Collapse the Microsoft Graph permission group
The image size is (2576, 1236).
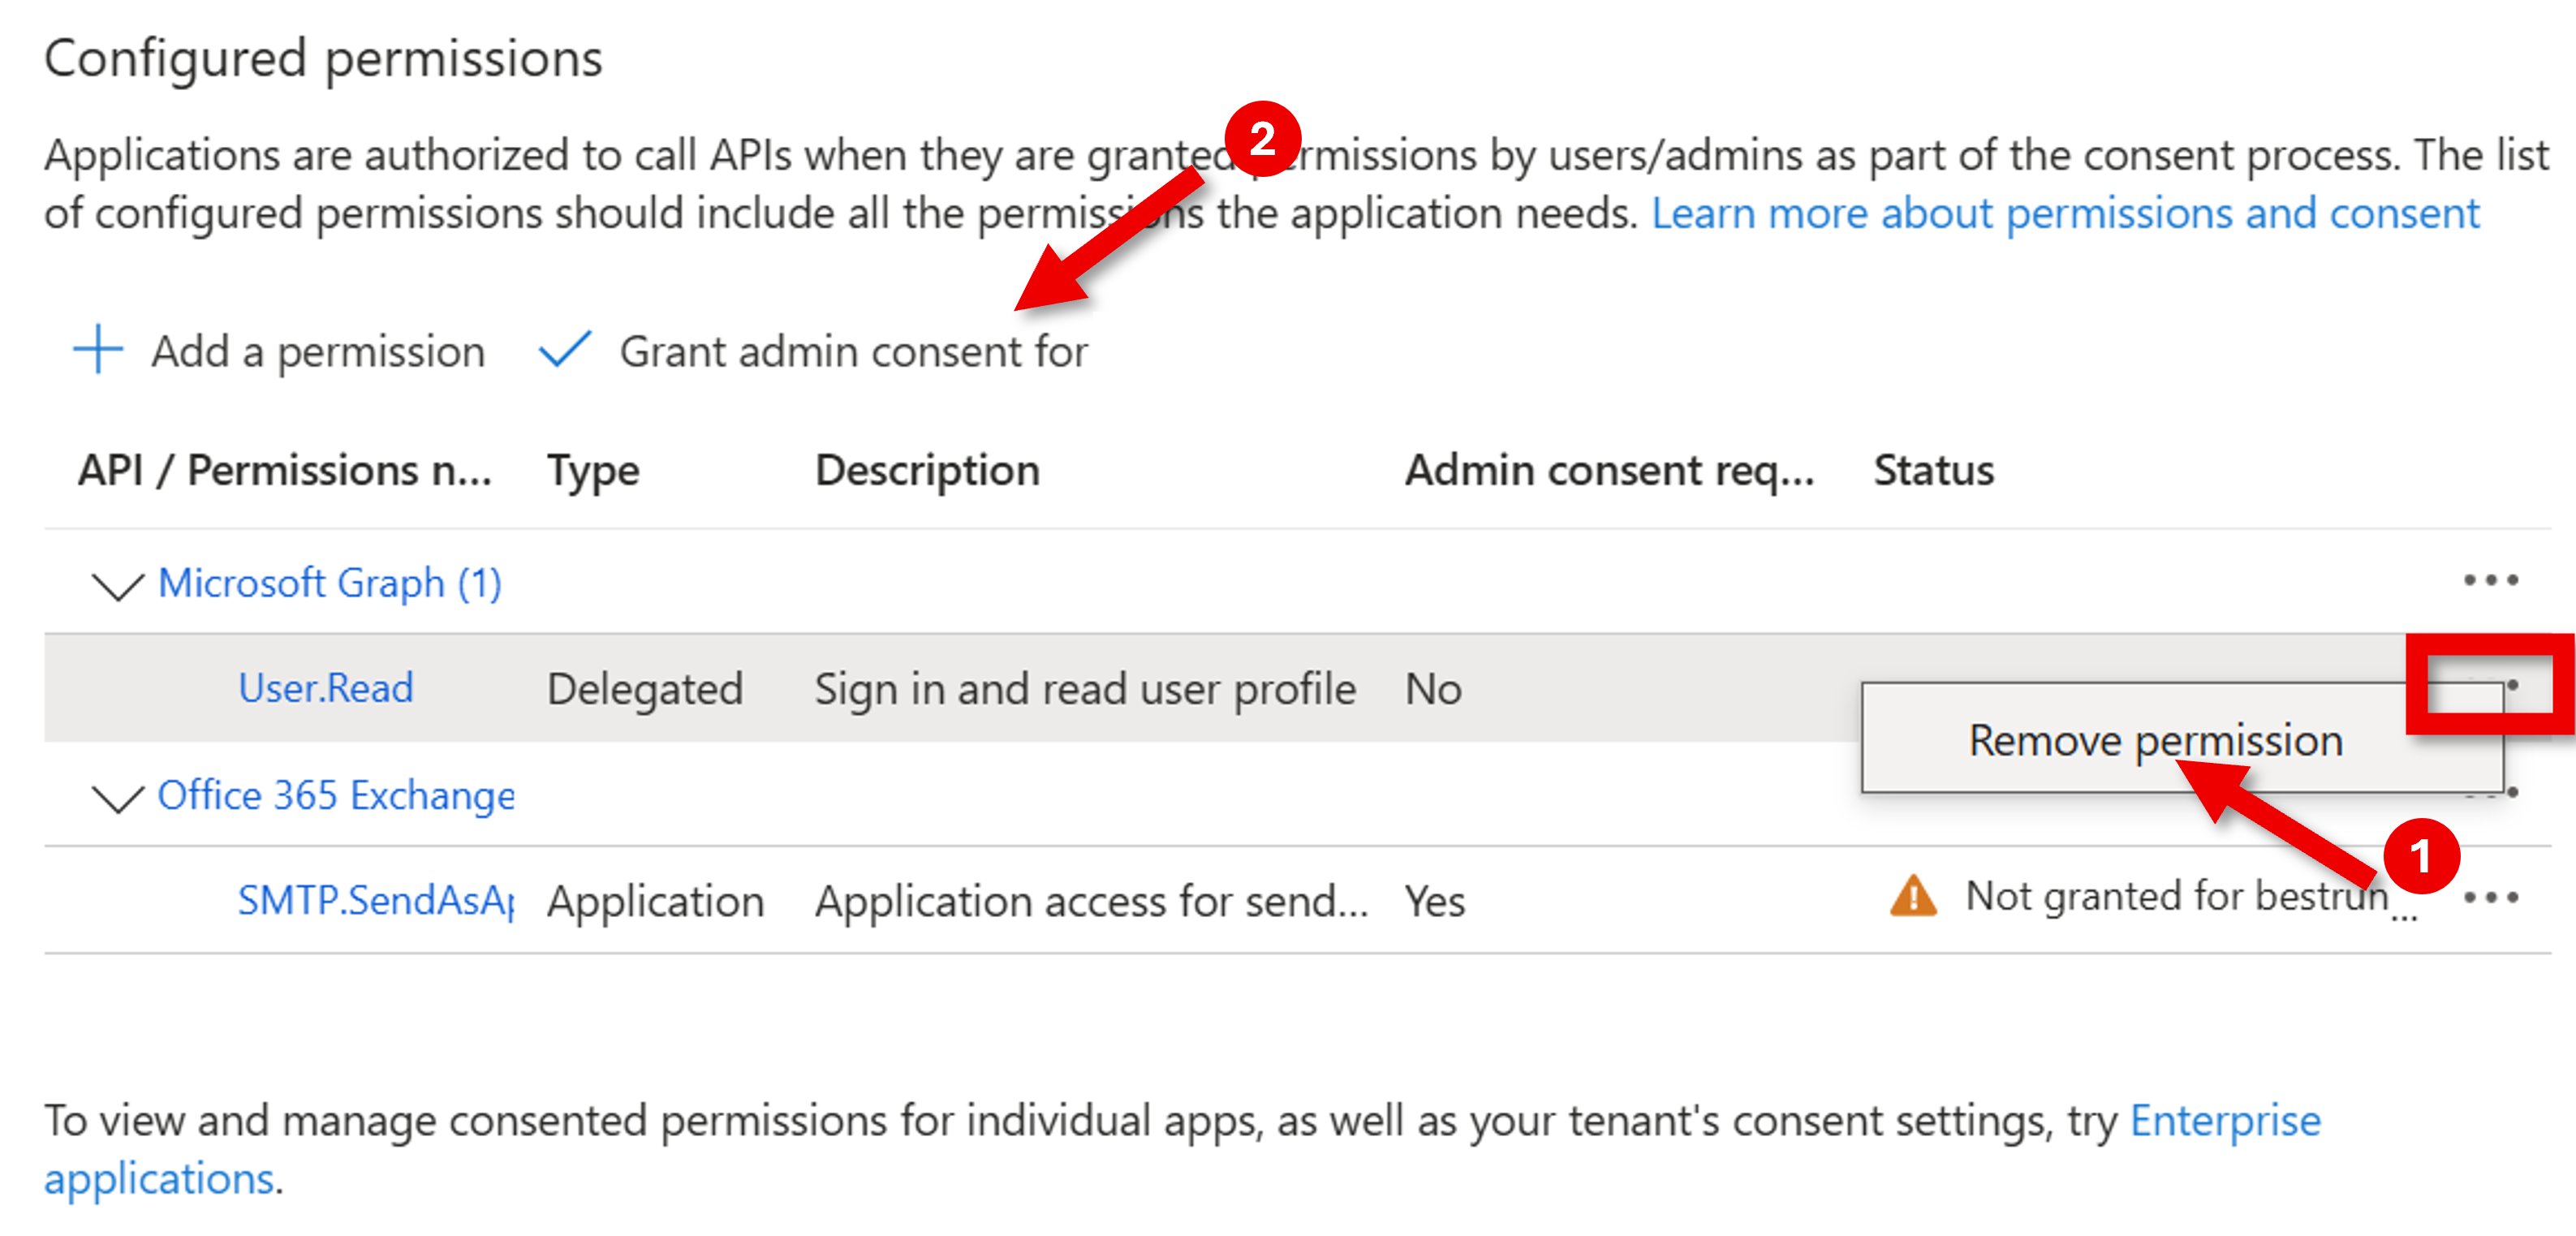117,585
